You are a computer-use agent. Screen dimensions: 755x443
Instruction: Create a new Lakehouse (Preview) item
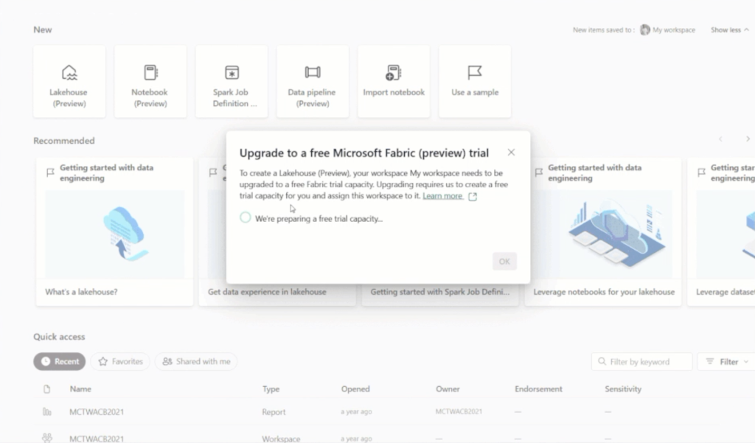point(69,81)
